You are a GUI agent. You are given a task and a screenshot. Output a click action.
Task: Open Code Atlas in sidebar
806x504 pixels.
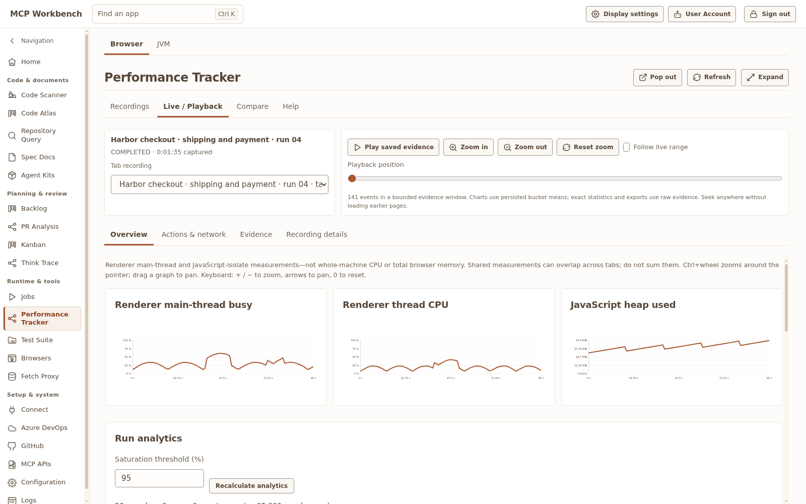pos(42,113)
